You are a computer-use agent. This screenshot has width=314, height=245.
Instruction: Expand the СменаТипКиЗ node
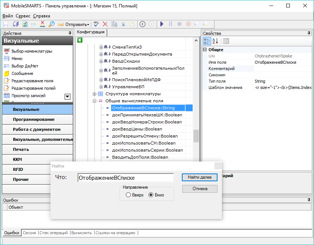pos(101,47)
